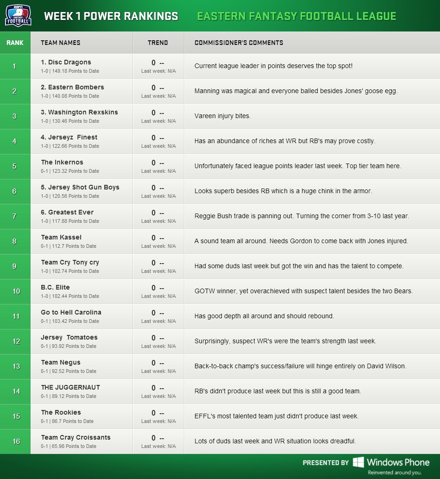
Task: Select The Rookies team name
Action: coord(61,413)
